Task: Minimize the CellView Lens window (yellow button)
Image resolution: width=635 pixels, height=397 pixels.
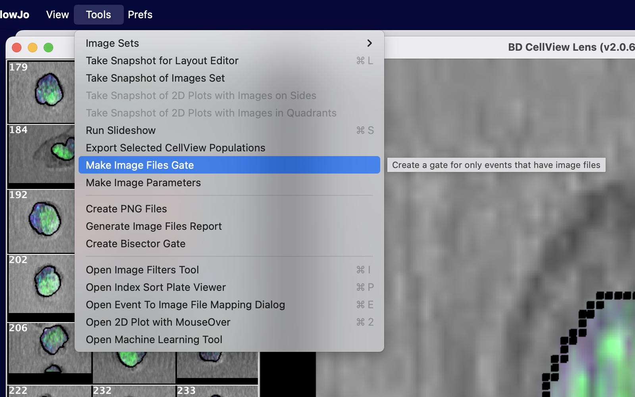Action: click(33, 48)
